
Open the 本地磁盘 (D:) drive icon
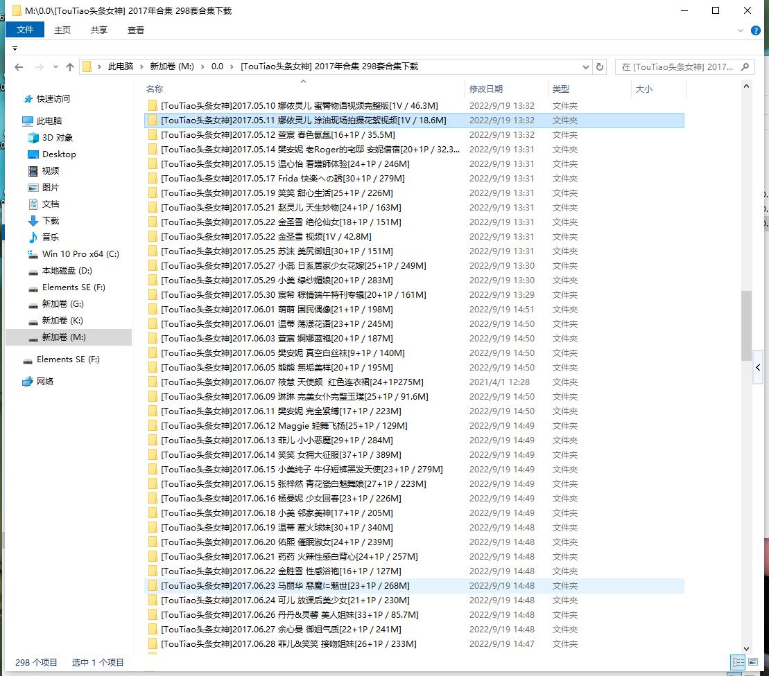[x=33, y=272]
